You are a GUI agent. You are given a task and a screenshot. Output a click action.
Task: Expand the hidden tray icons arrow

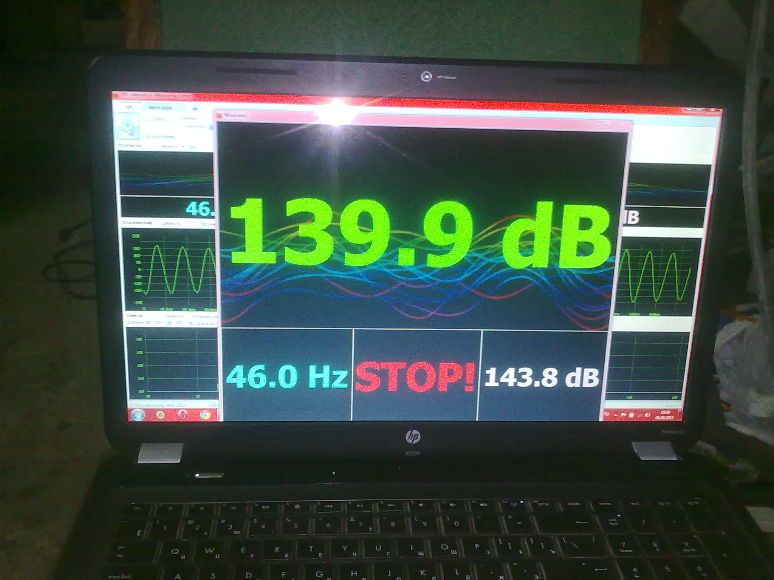click(616, 415)
